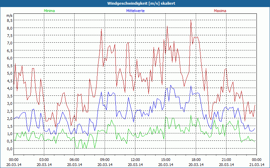
Task: Click the 'm/s' unit label on y-axis
Action: tap(9, 15)
